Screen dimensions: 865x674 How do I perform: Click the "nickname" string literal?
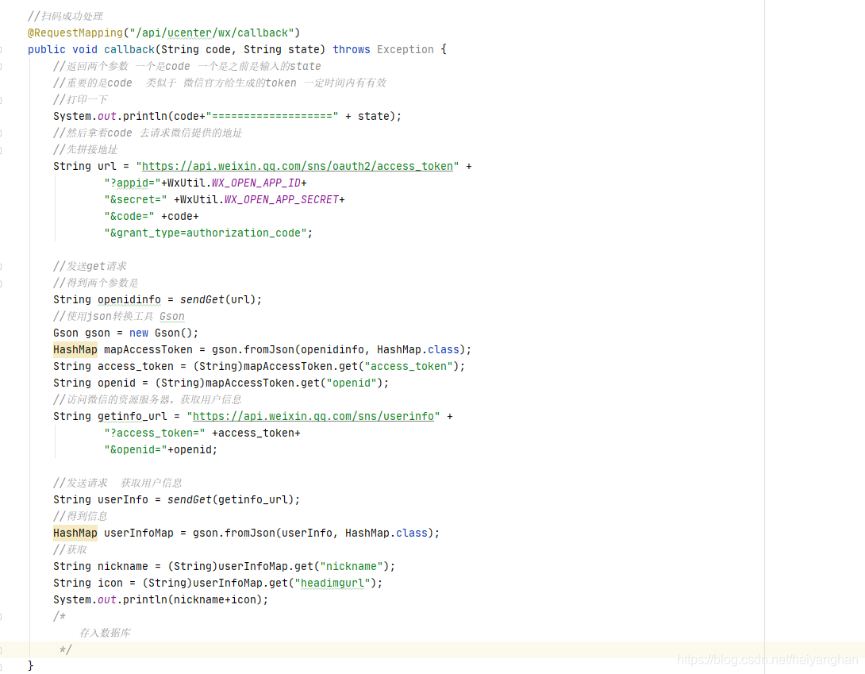coord(352,566)
